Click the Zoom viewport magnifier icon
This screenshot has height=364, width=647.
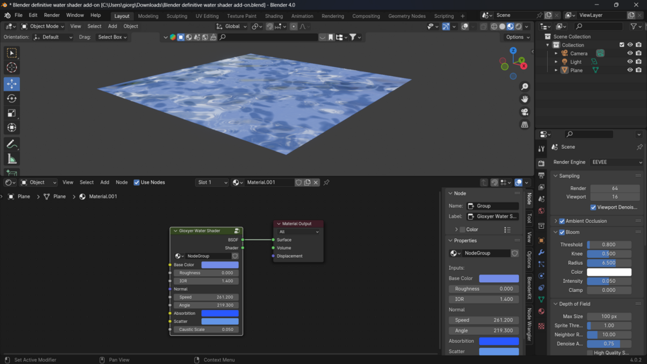click(x=525, y=87)
